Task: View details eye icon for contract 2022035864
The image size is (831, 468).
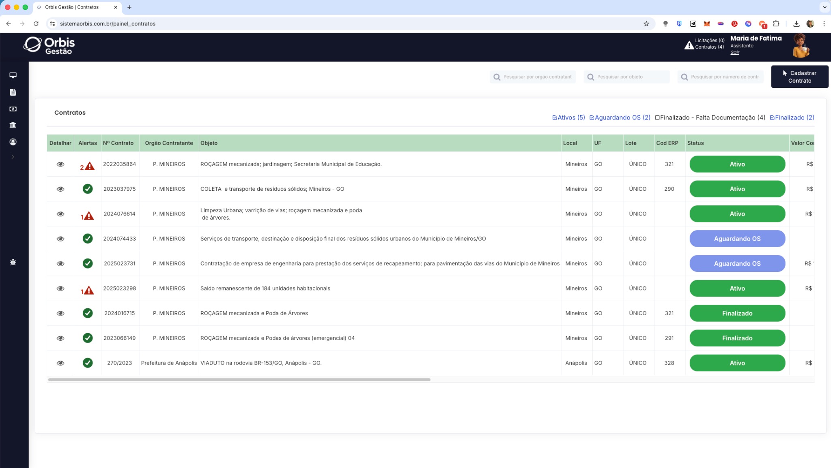Action: pyautogui.click(x=60, y=164)
